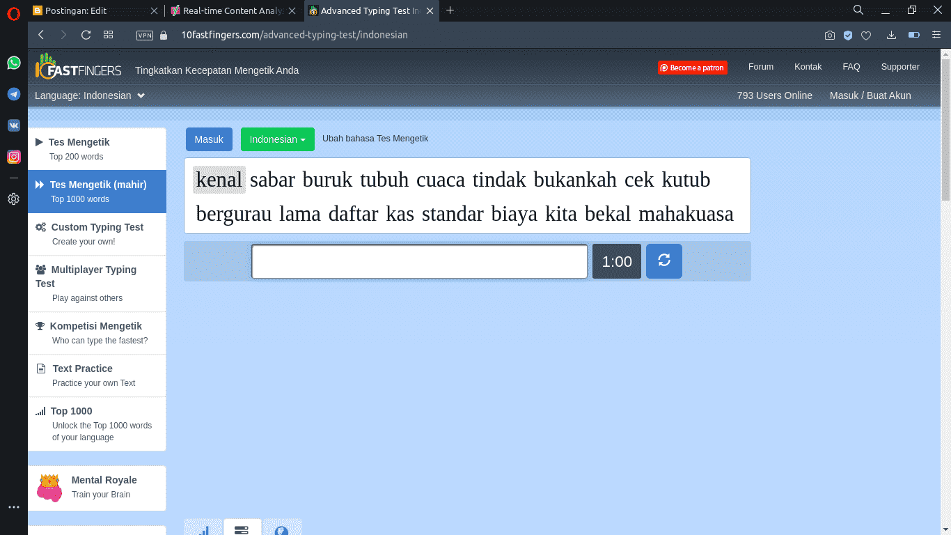Click the reload test refresh icon
Viewport: 951px width, 535px height.
point(663,261)
